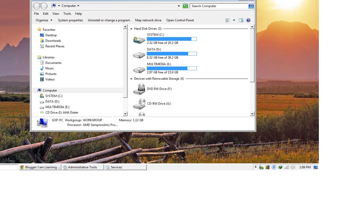Viewport: 359px width, 202px height.
Task: Open the views dropdown arrow on toolbar
Action: tap(234, 20)
